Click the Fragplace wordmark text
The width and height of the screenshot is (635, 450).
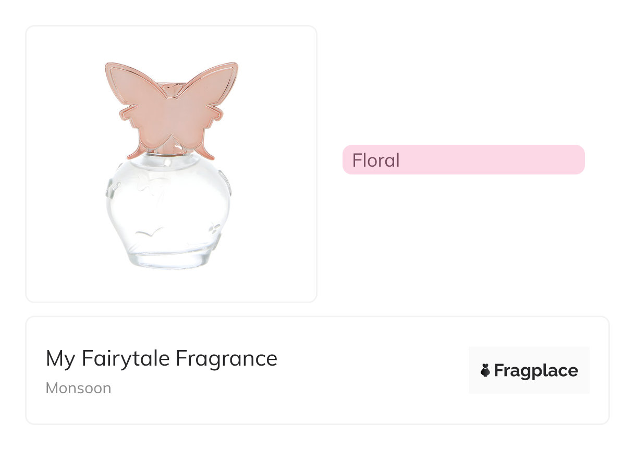coord(535,370)
